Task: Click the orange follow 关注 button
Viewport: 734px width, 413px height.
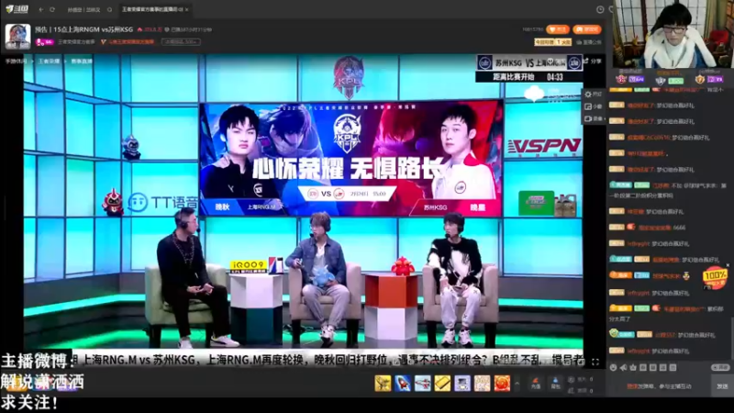Action: coord(558,29)
